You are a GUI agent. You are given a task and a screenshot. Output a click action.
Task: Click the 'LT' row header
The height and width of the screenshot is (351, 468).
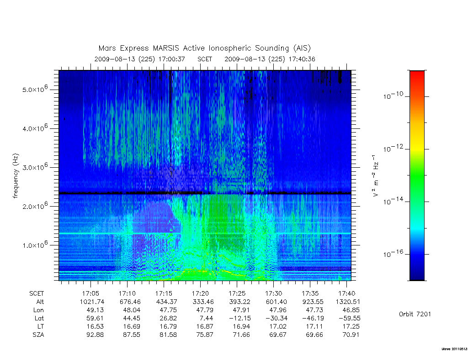[x=41, y=326]
